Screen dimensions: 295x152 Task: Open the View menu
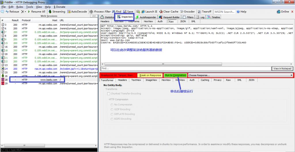[x=39, y=7]
